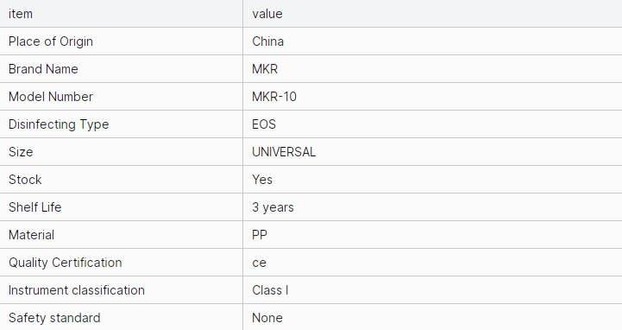Select the 'Quality Certification' label

pos(65,263)
